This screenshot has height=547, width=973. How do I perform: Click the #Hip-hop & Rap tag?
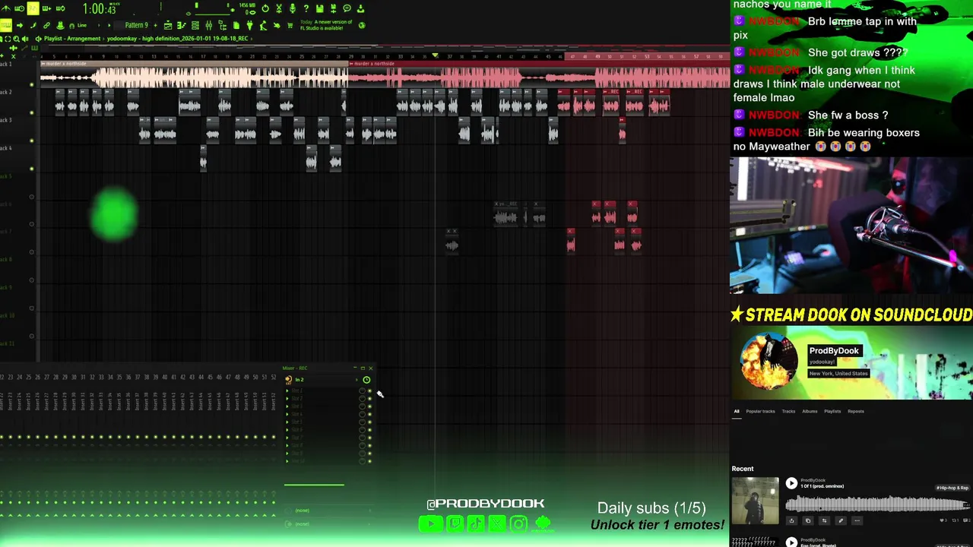pyautogui.click(x=952, y=488)
